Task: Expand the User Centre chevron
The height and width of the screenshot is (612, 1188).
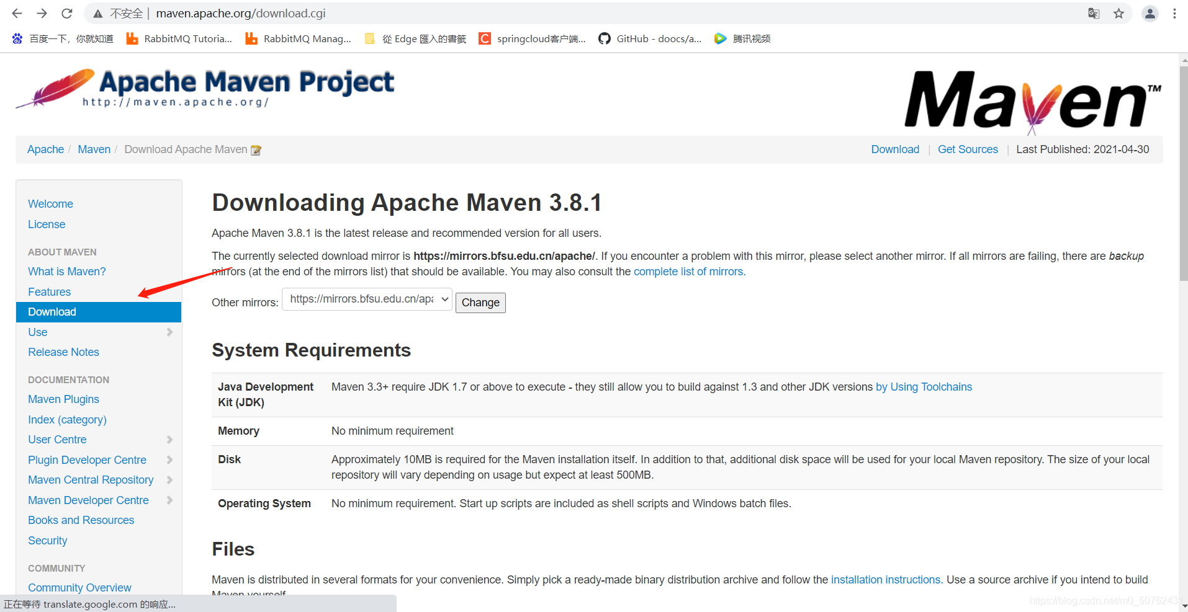Action: point(169,440)
